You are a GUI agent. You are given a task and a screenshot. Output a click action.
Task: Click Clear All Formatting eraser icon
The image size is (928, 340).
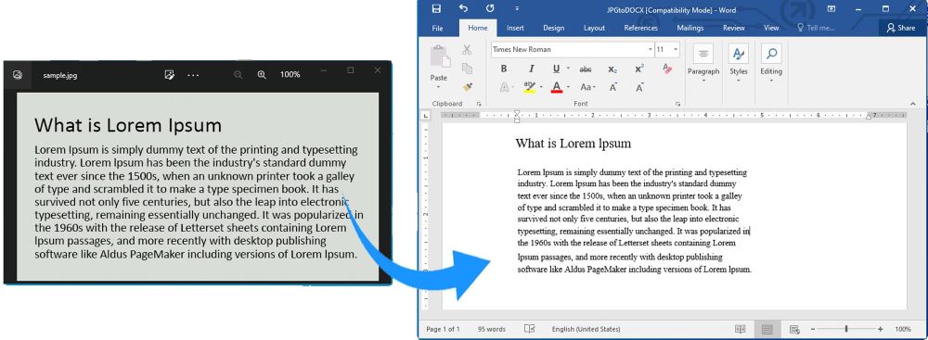(667, 69)
